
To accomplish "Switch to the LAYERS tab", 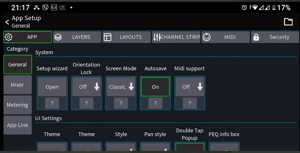I will click(77, 37).
